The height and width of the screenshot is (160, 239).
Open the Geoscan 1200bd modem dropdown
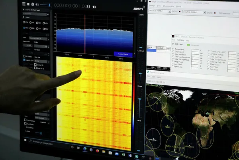click(170, 12)
